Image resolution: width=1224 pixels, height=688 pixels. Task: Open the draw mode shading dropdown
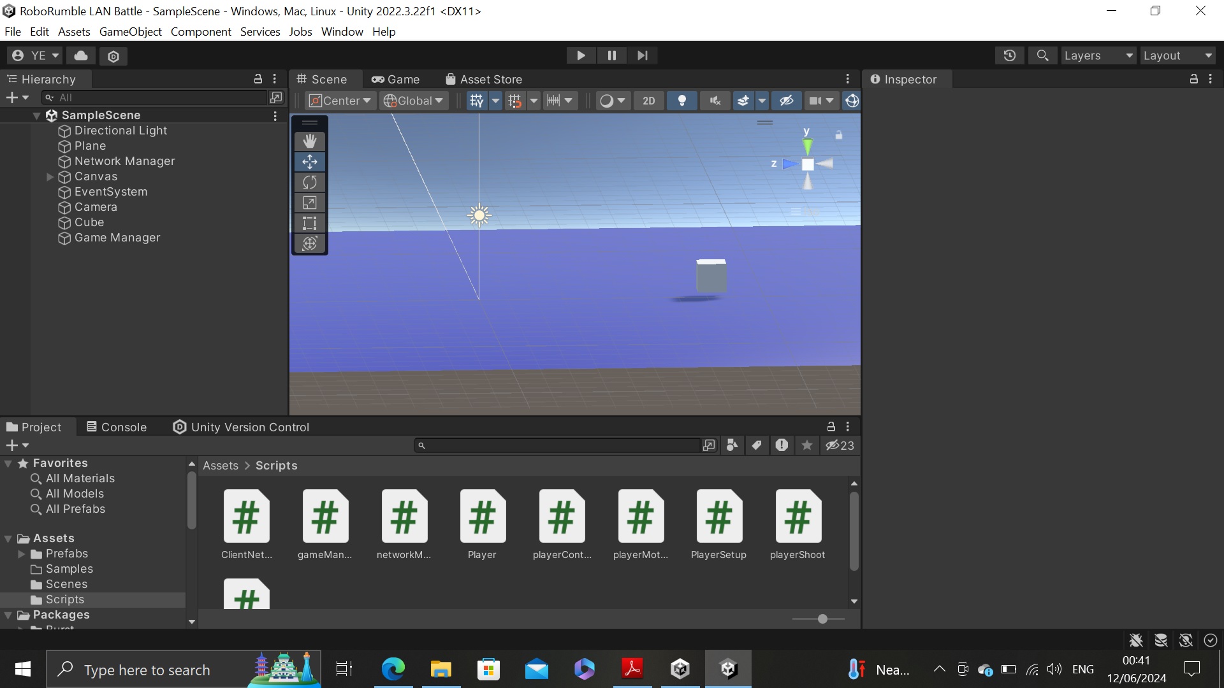point(613,101)
